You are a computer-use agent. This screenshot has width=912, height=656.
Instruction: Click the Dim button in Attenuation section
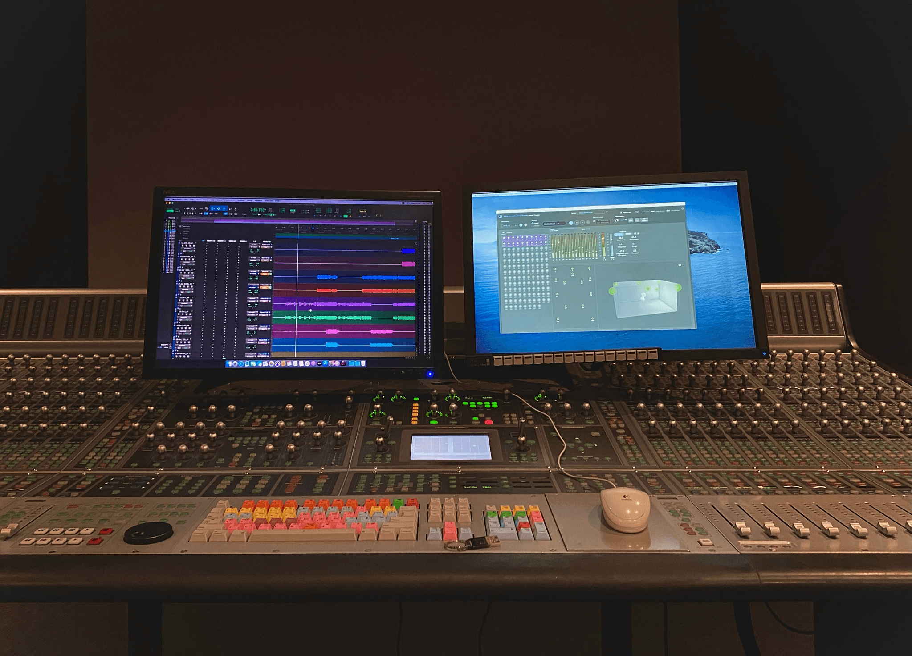(631, 220)
